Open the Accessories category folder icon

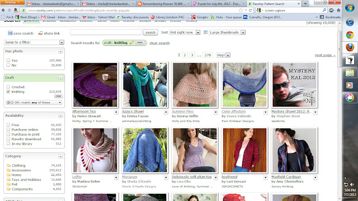coord(9,170)
